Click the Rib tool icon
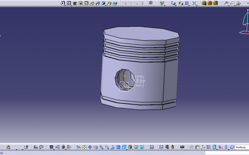Viewport: 249px width, 155px height. point(92,3)
